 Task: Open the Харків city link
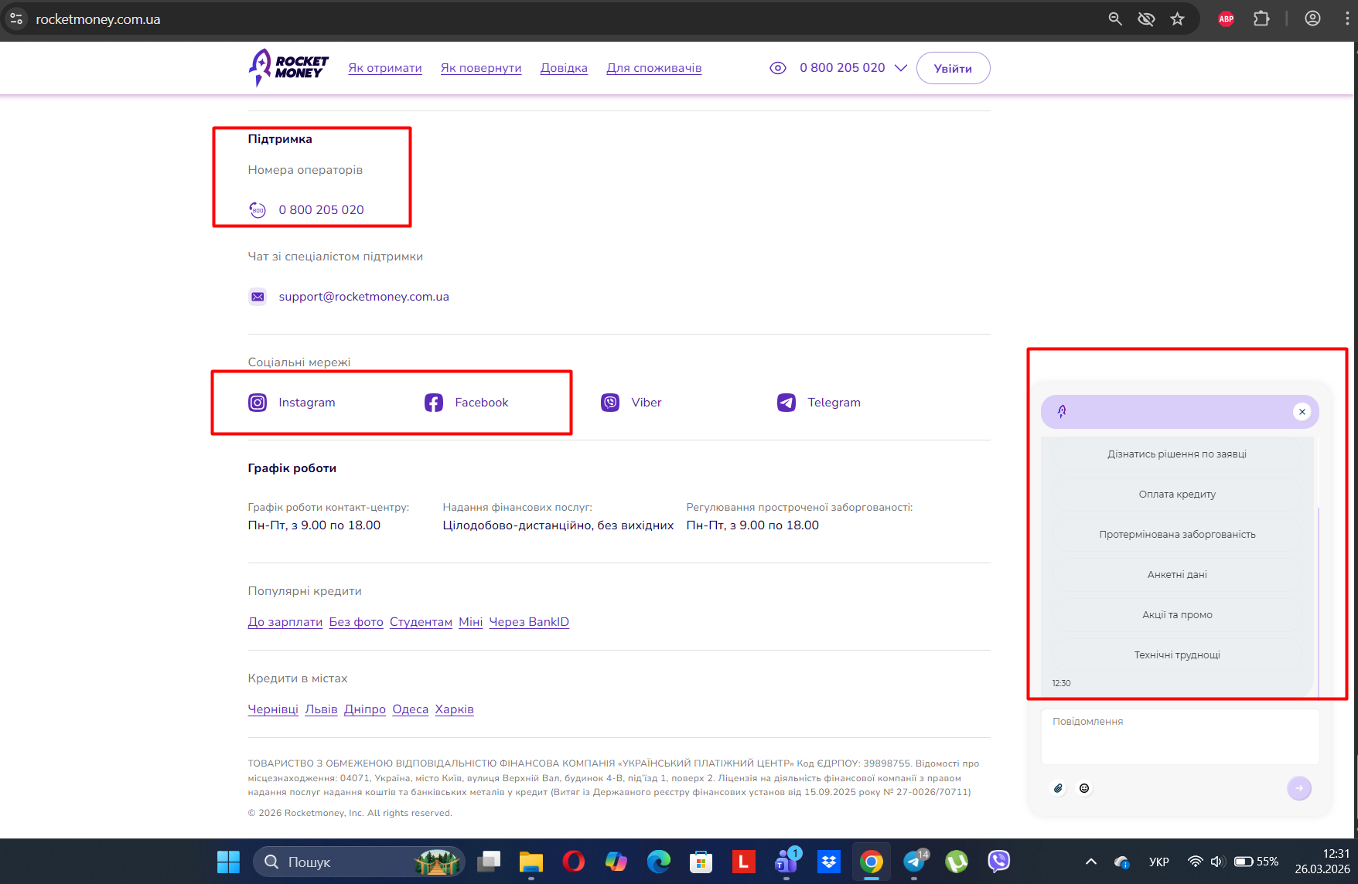(455, 709)
